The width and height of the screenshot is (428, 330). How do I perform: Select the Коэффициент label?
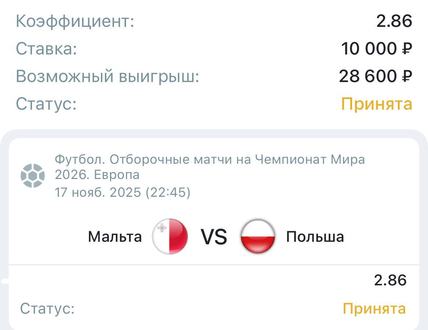coord(75,21)
